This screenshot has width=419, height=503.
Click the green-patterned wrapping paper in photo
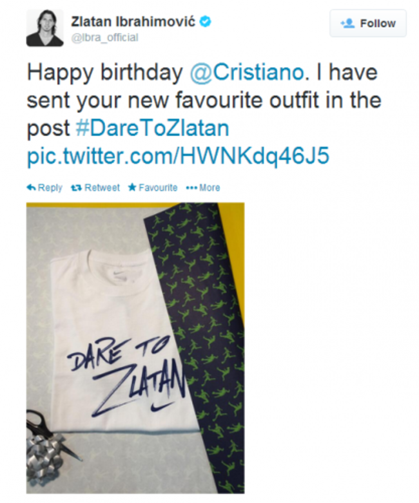pyautogui.click(x=199, y=321)
